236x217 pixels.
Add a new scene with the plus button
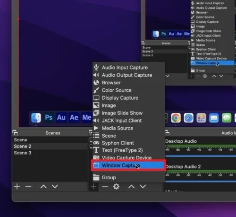coord(17,186)
